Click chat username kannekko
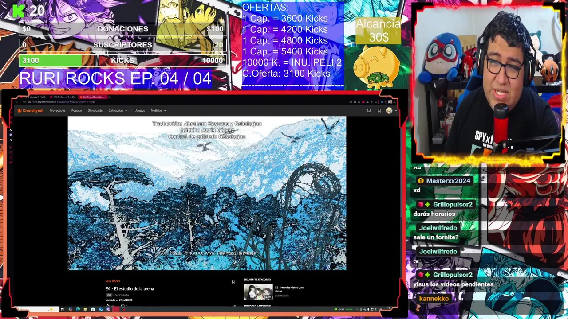568x319 pixels. (434, 299)
